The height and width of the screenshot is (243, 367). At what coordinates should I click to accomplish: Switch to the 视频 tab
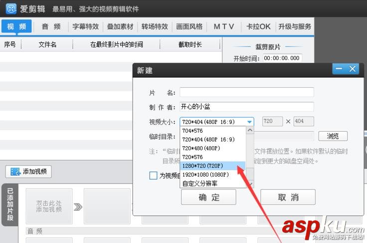click(16, 26)
